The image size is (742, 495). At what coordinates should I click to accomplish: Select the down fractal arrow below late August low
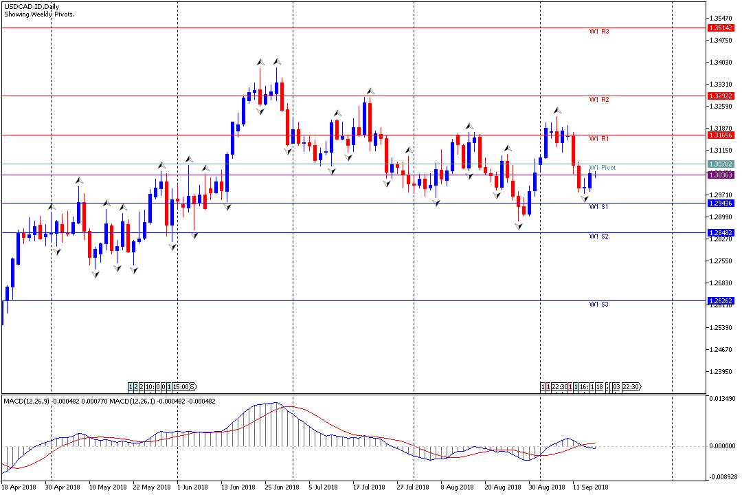coord(519,225)
